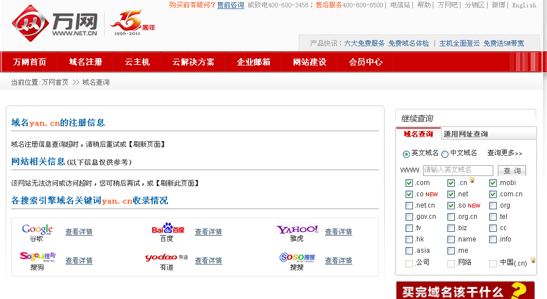Click the 万网 www.net.cn logo
Viewport: 547px width, 299px height.
(55, 21)
